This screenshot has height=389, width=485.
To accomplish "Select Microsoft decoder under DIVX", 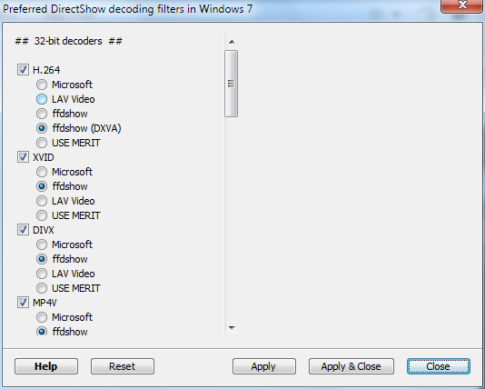I will click(x=42, y=244).
